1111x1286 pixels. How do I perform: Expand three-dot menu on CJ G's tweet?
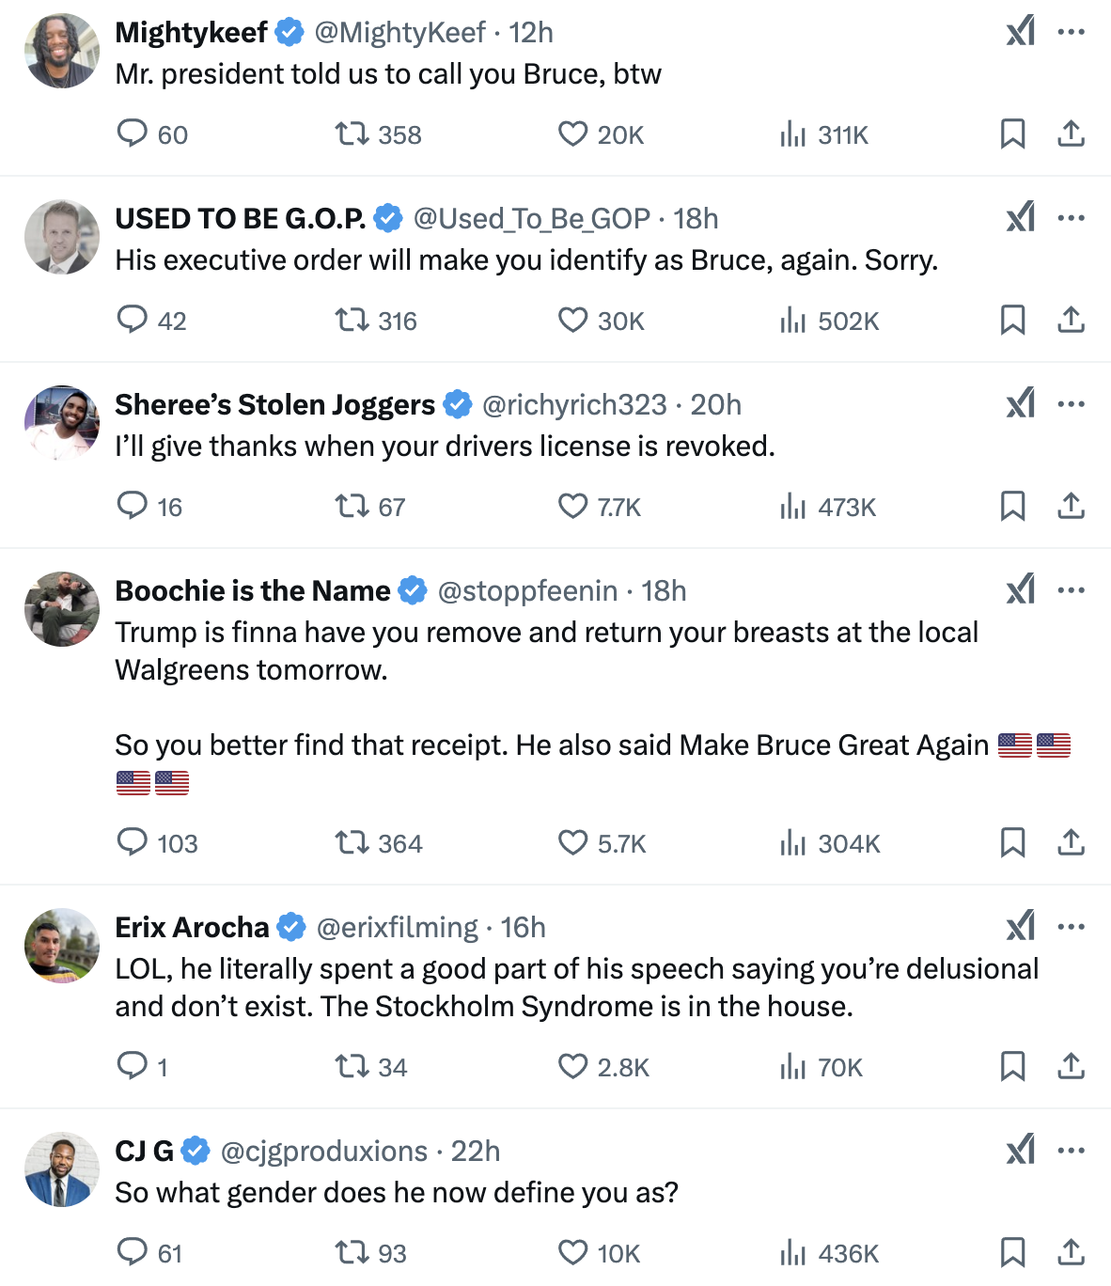(x=1072, y=1151)
